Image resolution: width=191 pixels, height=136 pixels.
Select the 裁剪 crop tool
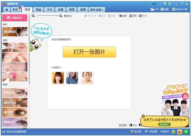coord(133,16)
